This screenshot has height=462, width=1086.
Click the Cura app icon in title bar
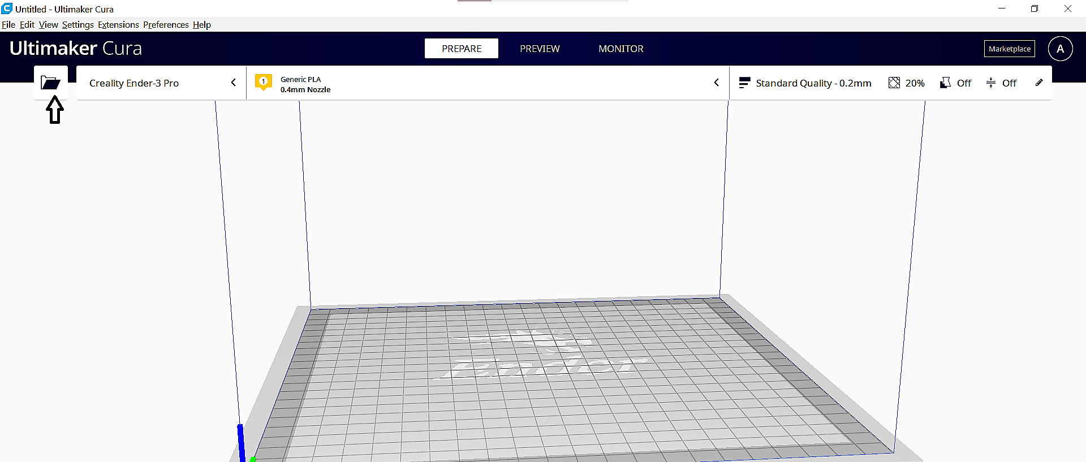7,8
